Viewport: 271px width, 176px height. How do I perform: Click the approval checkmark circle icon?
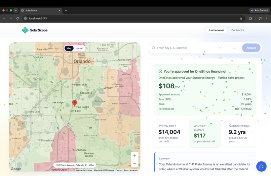pos(160,71)
